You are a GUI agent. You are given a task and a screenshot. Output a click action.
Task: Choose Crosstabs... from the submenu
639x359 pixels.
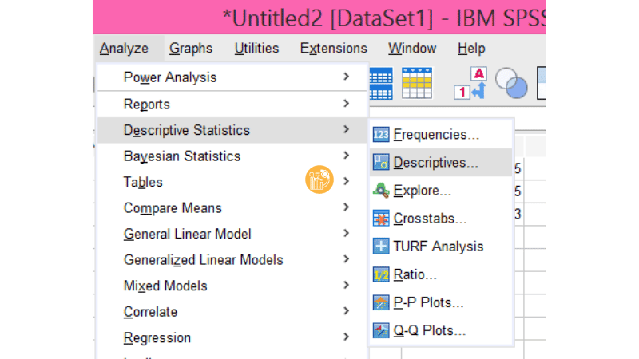click(441, 219)
